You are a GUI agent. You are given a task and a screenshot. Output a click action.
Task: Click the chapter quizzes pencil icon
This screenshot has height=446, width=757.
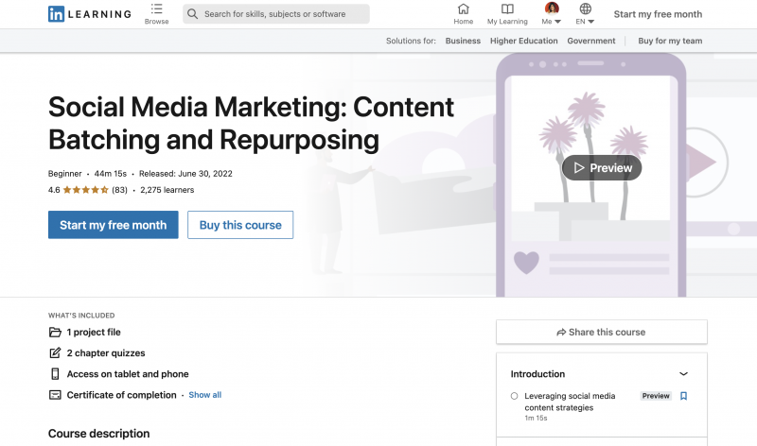(55, 353)
